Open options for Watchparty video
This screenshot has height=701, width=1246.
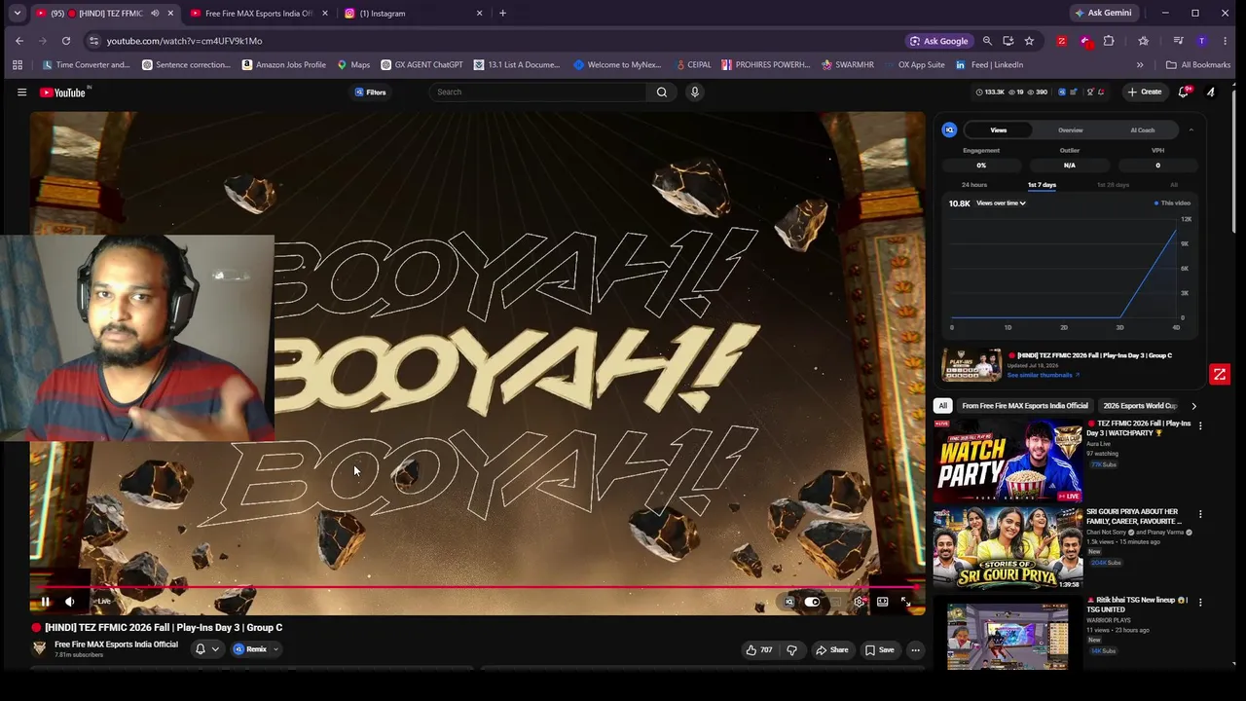click(x=1200, y=425)
